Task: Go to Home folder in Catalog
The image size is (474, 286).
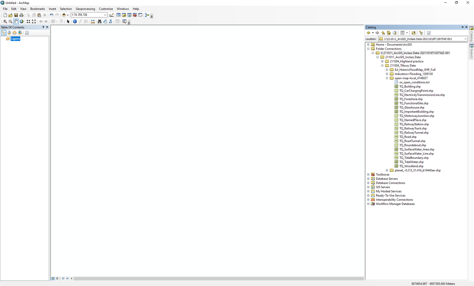Action: [389, 33]
